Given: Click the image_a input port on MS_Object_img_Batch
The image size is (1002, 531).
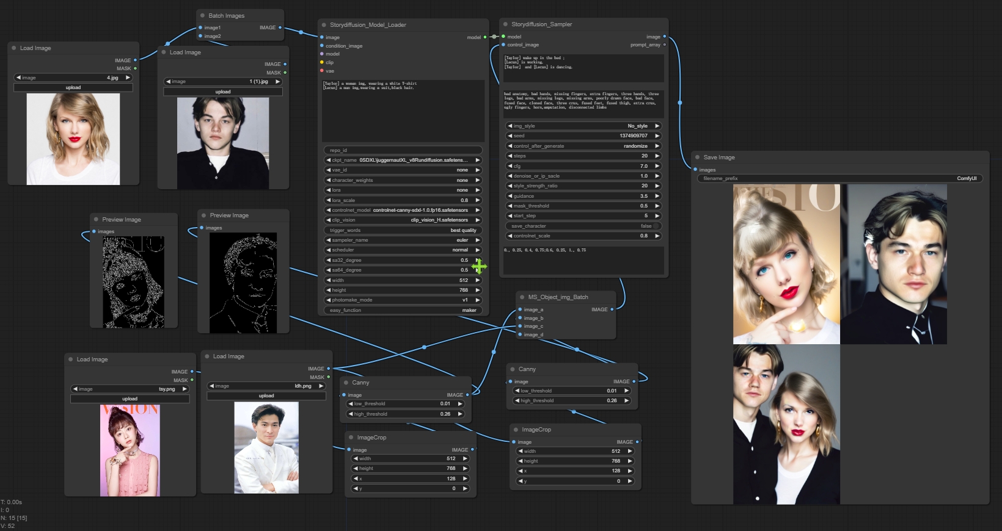Looking at the screenshot, I should [x=520, y=309].
